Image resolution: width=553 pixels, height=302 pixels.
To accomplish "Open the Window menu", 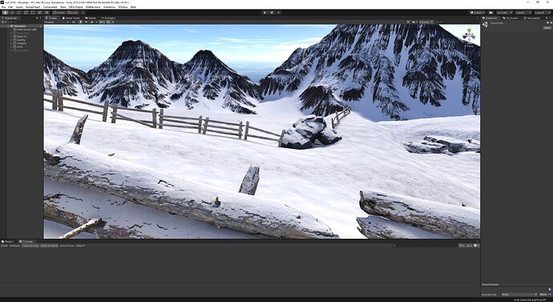I will pyautogui.click(x=123, y=6).
